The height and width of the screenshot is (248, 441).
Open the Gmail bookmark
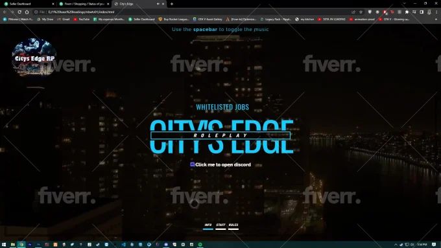pos(64,19)
